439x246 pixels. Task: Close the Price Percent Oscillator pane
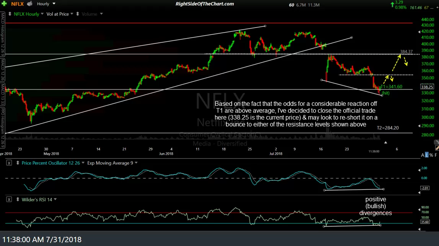coord(9,163)
